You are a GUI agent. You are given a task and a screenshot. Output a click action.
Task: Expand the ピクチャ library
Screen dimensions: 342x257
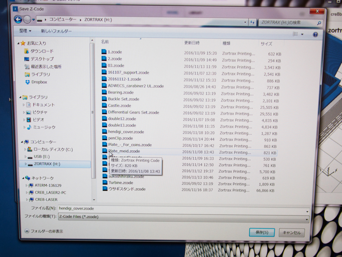click(24, 112)
